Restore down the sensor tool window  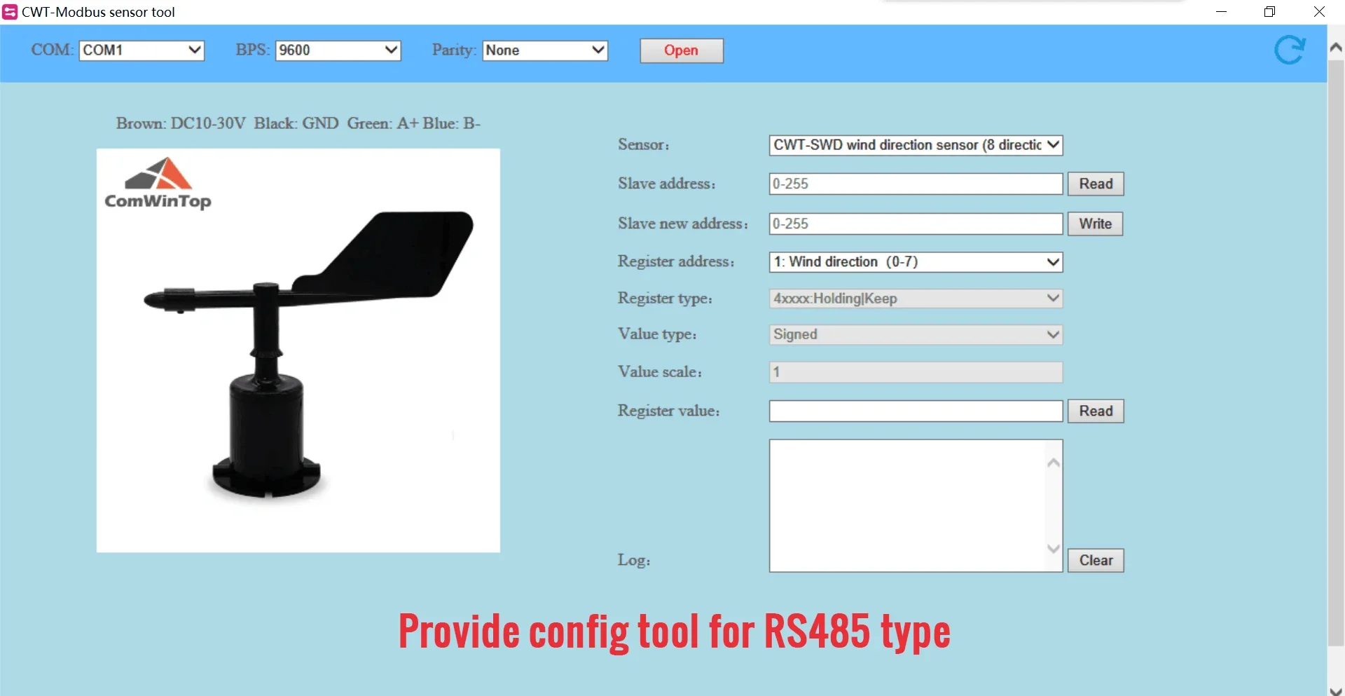[1269, 12]
